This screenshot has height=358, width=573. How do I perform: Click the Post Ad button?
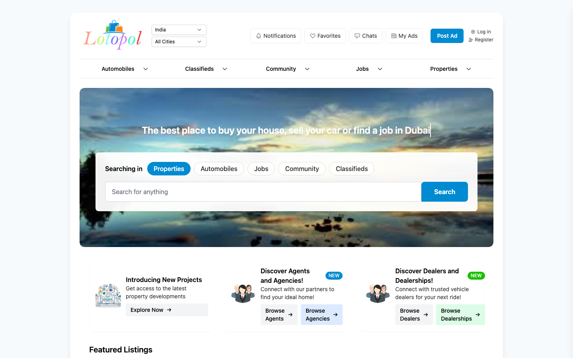coord(447,36)
